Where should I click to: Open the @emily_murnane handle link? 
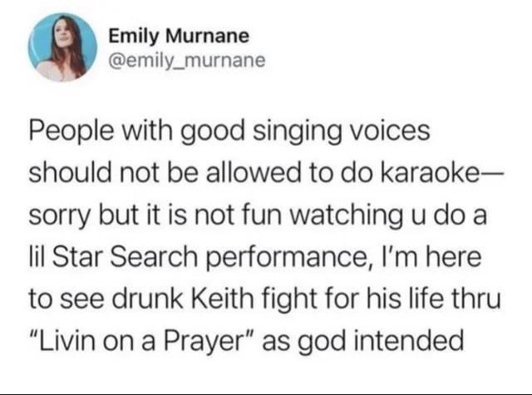[186, 60]
